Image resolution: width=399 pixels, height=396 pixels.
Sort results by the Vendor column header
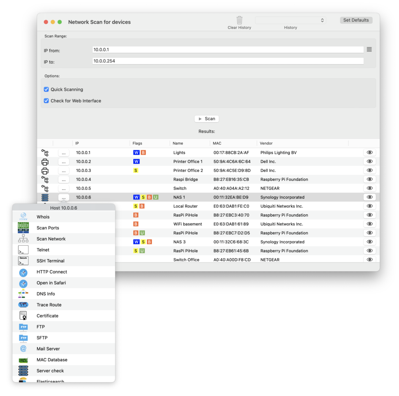302,143
